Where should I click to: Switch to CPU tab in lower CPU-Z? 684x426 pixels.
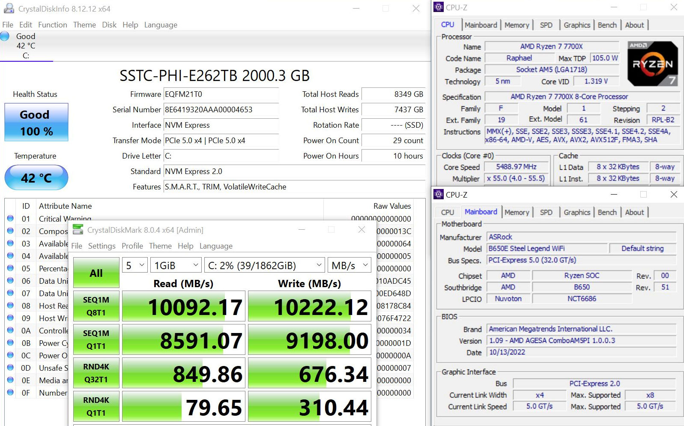point(448,212)
